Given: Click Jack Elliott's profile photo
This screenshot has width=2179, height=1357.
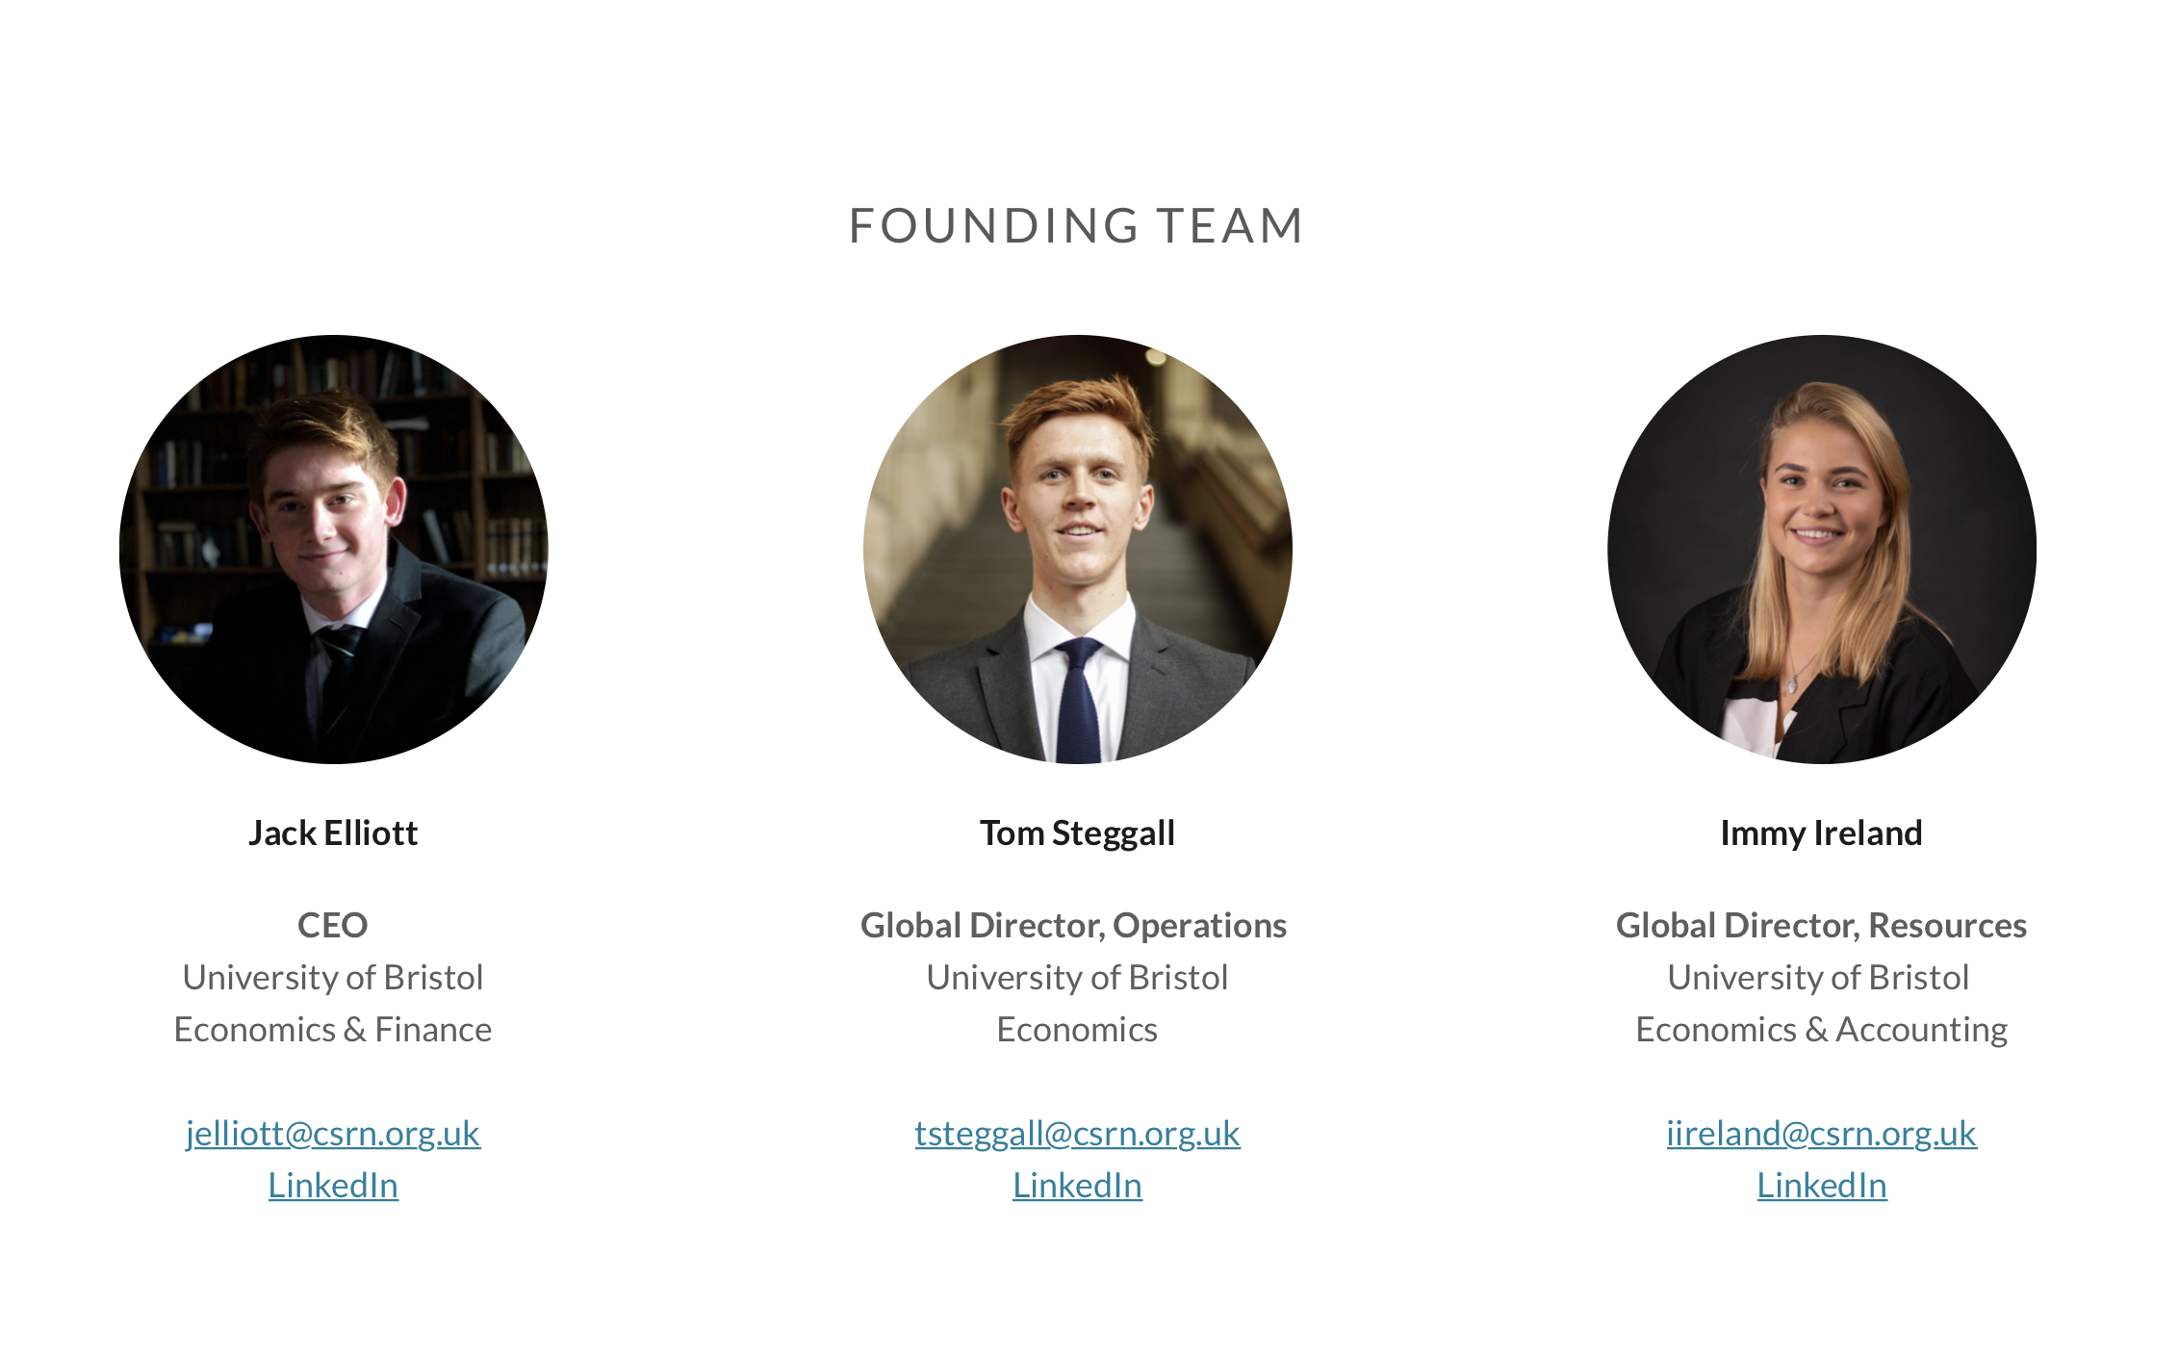Looking at the screenshot, I should tap(333, 549).
